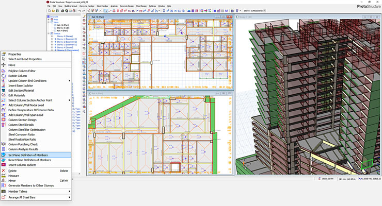Expand Storey: 1 (Basement 3) tree node
The width and height of the screenshot is (382, 206).
[52, 39]
